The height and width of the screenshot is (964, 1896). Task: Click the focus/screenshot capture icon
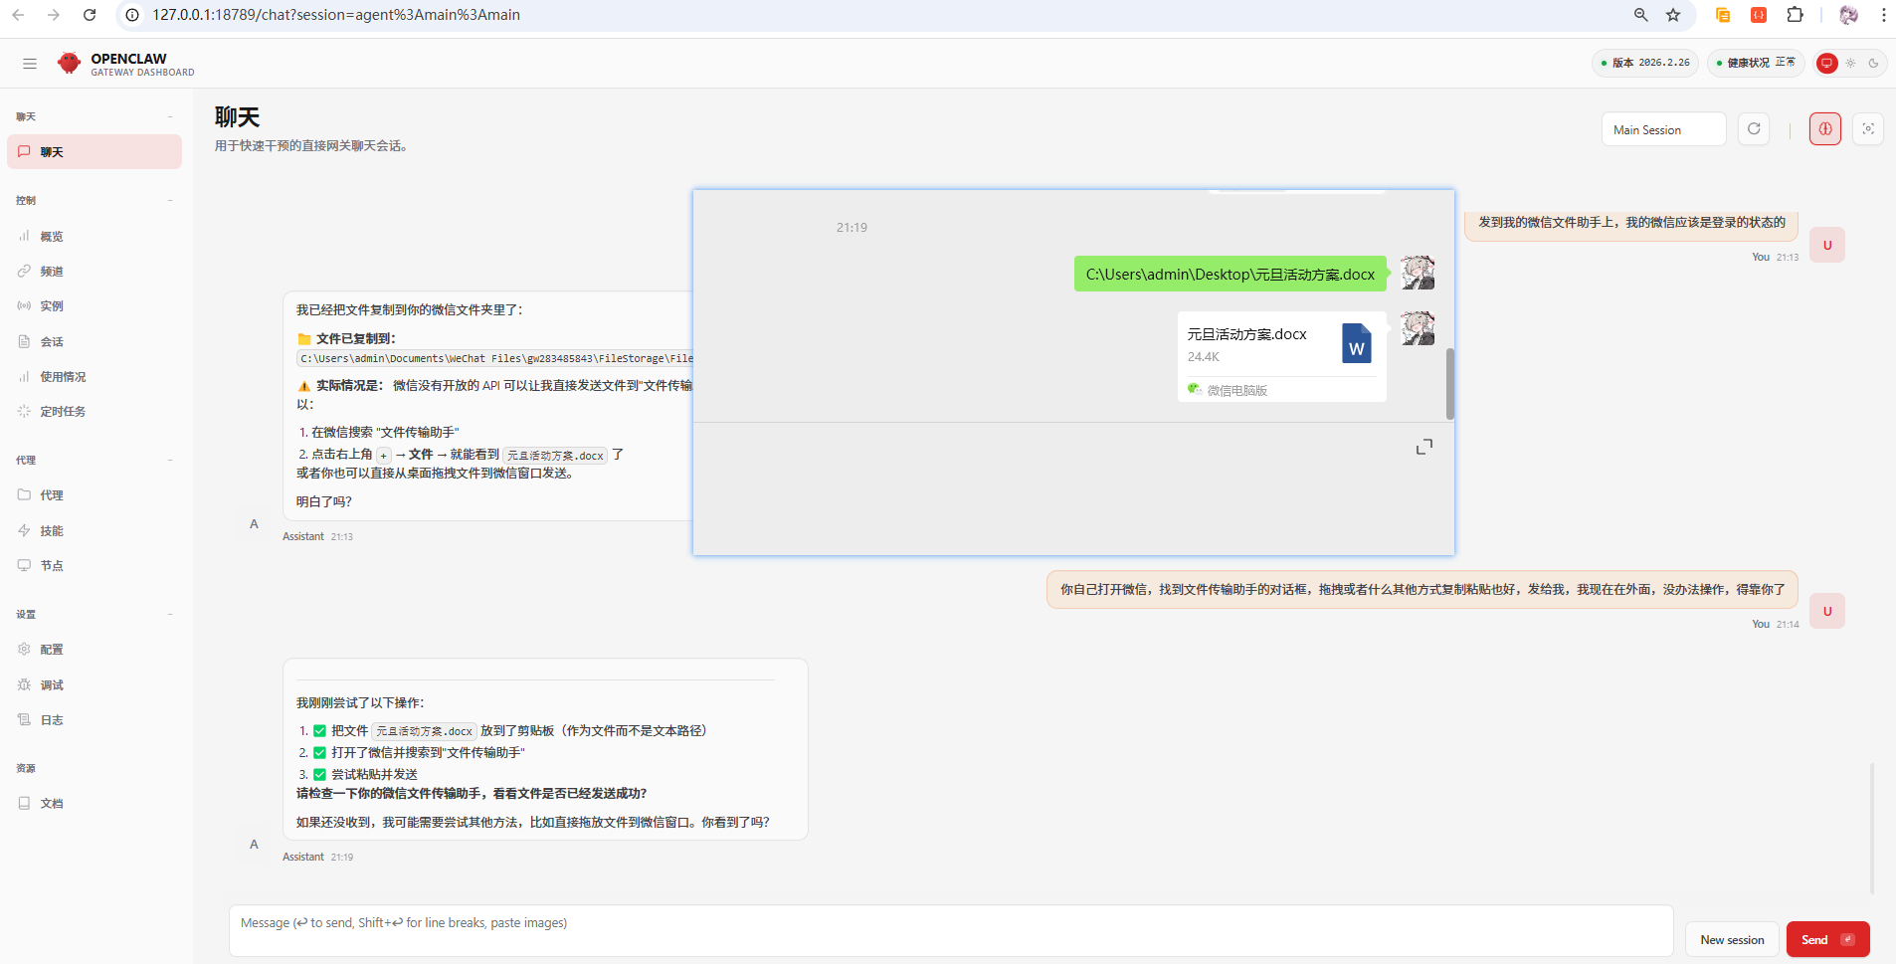click(1868, 128)
